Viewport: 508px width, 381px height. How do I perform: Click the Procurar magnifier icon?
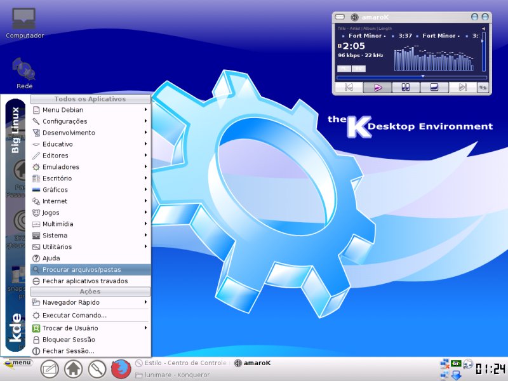36,269
